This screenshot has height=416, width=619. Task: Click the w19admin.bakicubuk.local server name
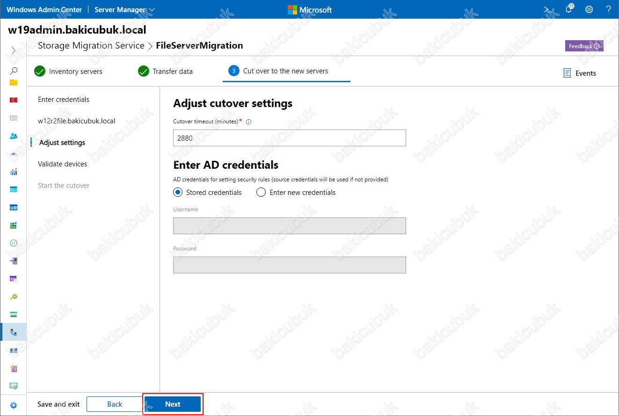77,30
